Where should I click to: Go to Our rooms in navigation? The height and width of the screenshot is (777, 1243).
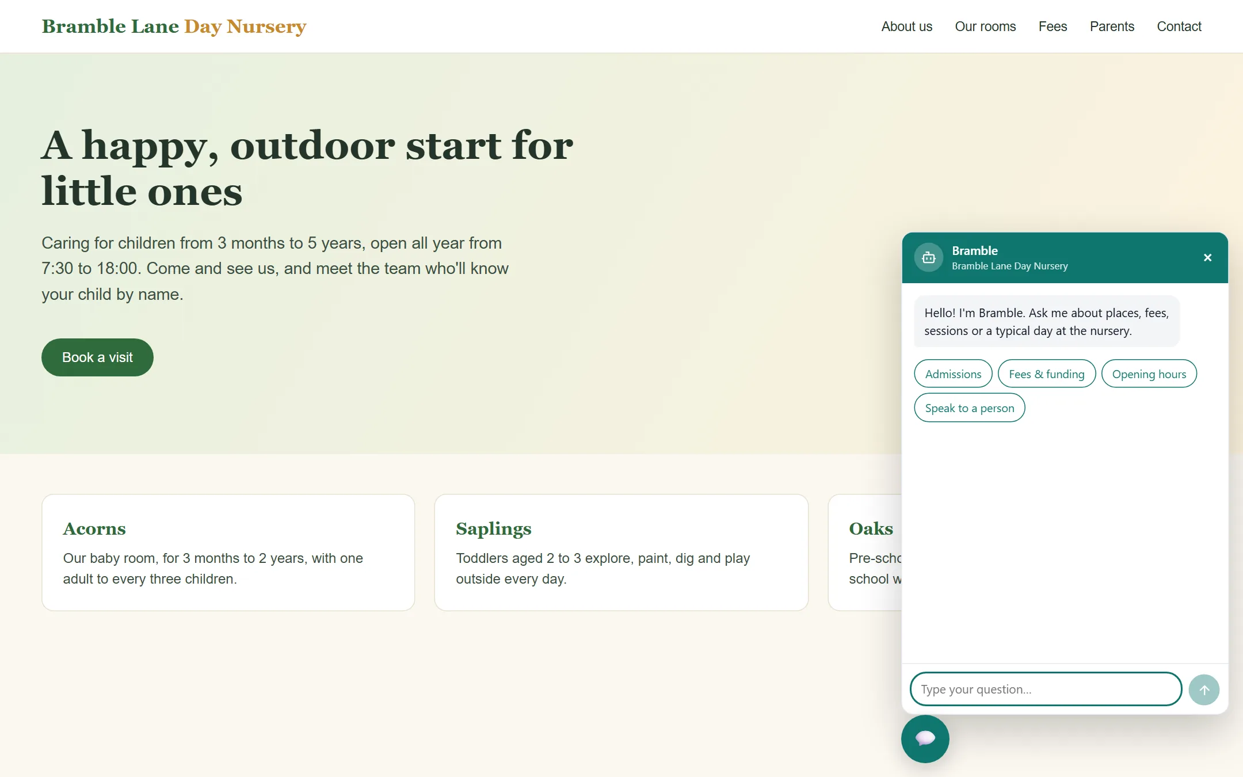(985, 26)
